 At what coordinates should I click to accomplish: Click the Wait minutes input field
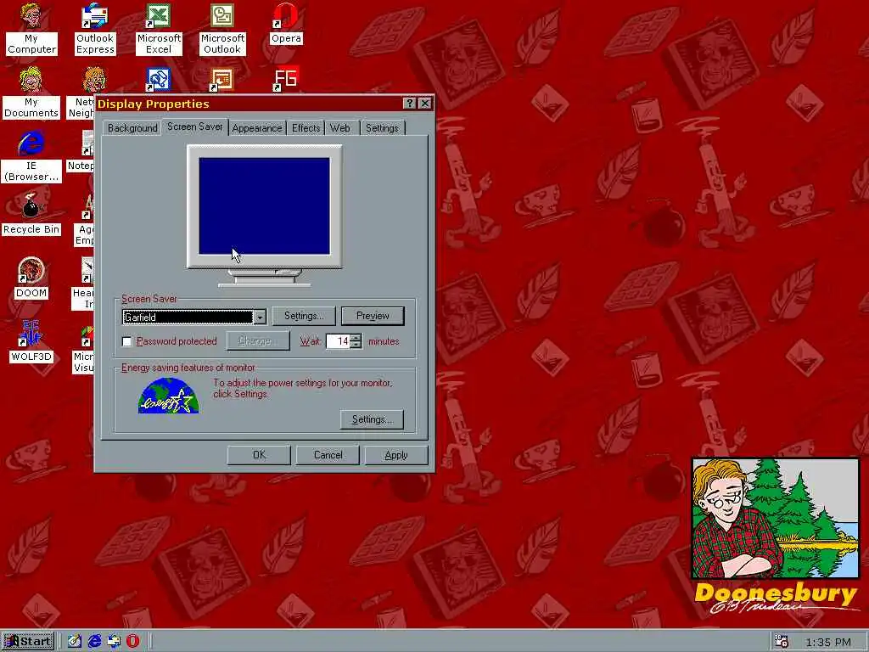[x=338, y=341]
